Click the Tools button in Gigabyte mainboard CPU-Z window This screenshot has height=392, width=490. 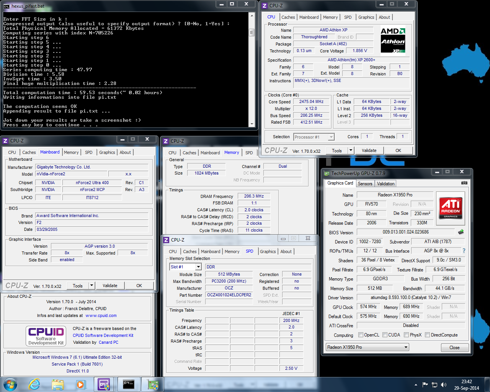point(78,286)
